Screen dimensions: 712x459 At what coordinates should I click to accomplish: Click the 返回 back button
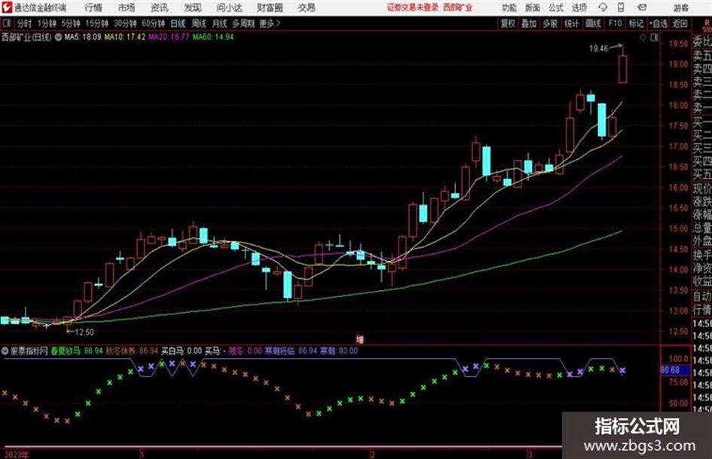coord(680,23)
